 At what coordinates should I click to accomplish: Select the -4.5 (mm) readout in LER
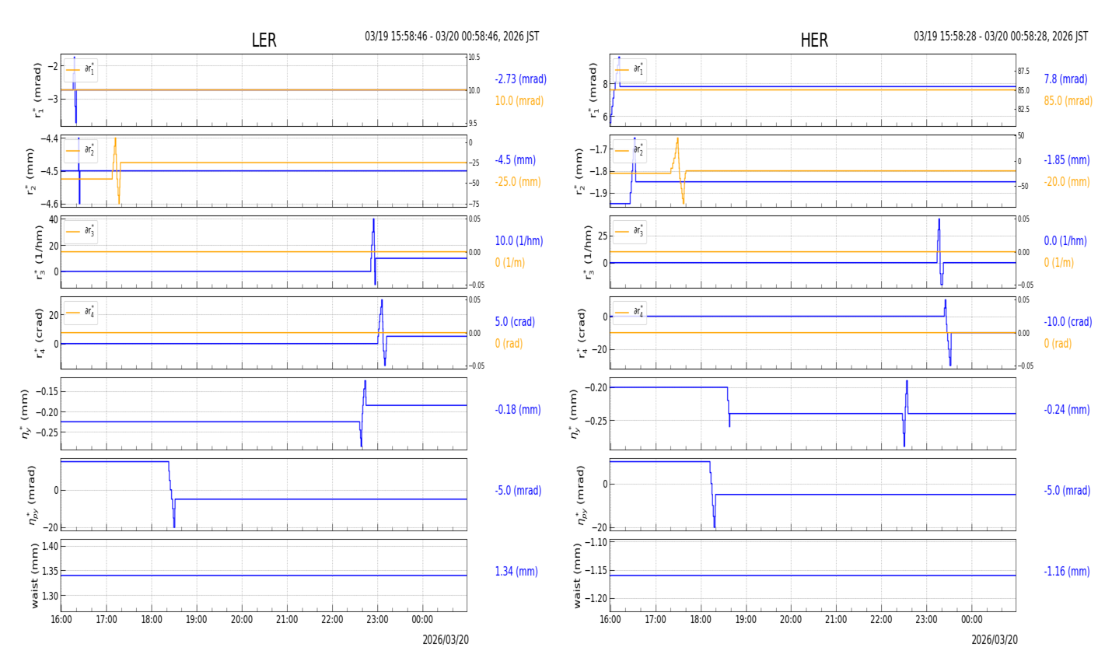click(x=515, y=160)
